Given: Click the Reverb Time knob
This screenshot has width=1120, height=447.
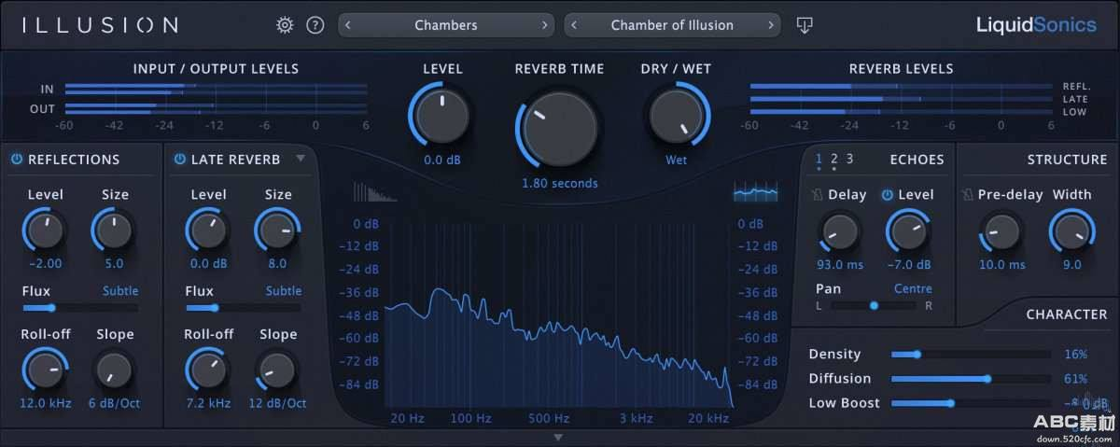Looking at the screenshot, I should click(x=560, y=130).
